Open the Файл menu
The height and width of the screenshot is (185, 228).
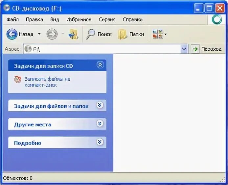tap(13, 19)
